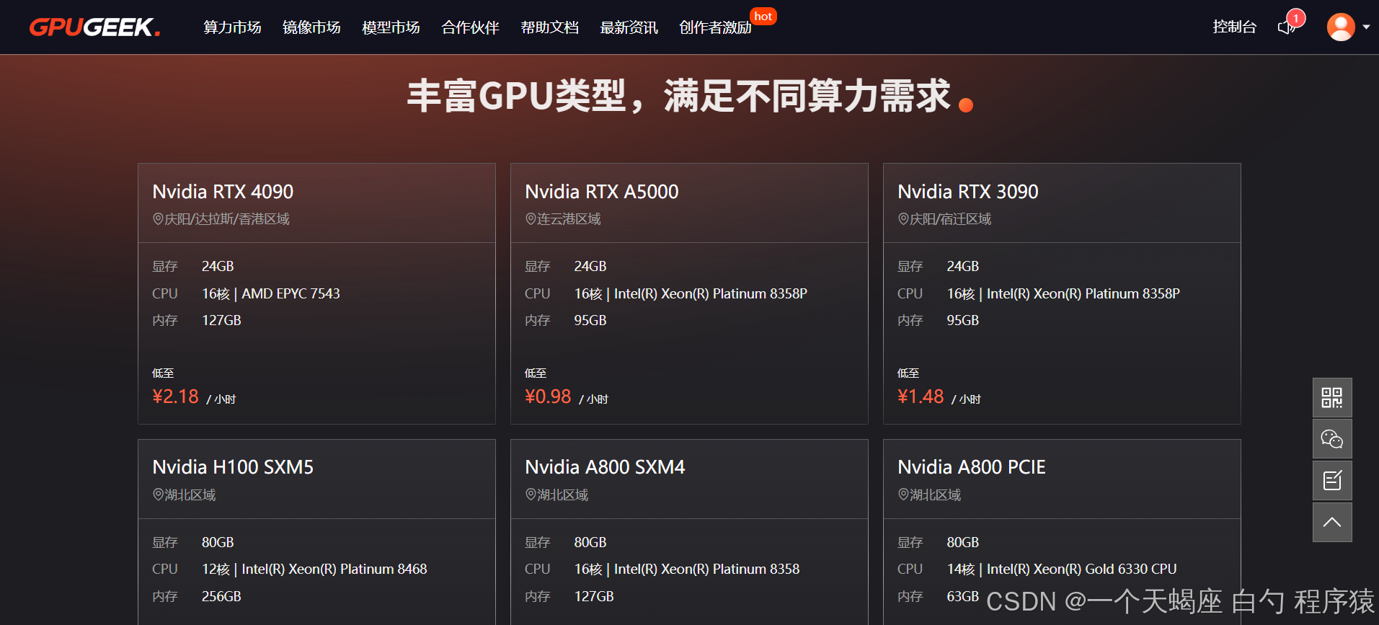Viewport: 1379px width, 625px height.
Task: Click the red notification count badge
Action: (1296, 18)
